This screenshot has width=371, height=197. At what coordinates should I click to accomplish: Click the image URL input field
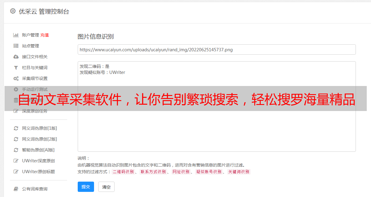[x=216, y=49]
